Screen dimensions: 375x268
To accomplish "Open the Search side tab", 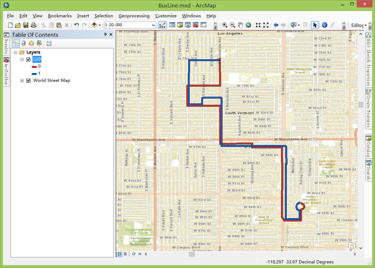I will [369, 170].
